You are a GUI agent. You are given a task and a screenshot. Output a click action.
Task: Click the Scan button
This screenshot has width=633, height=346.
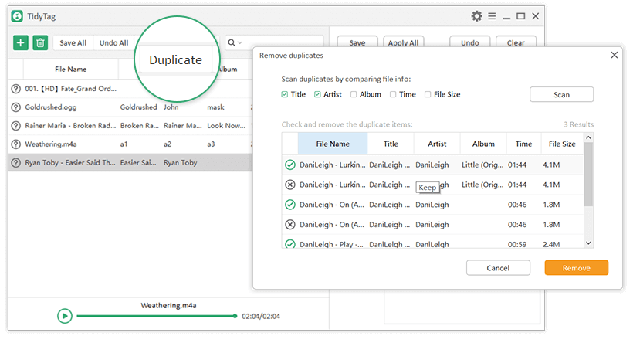(561, 94)
